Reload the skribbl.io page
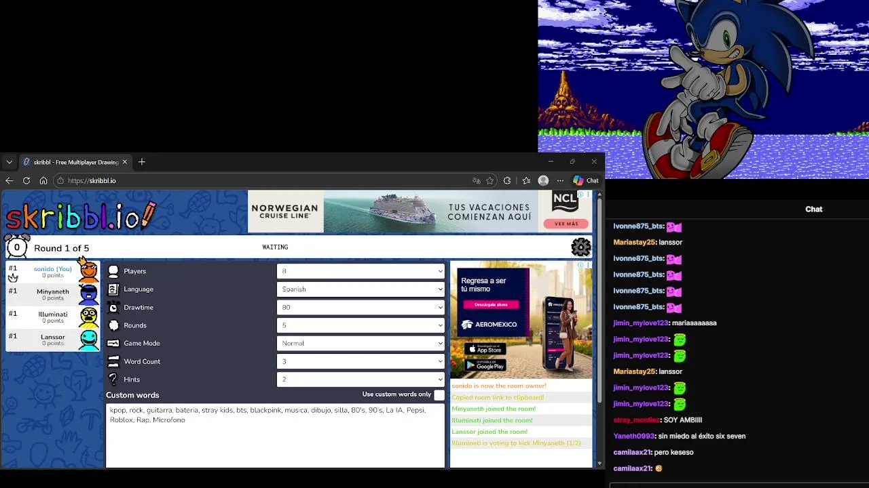The width and height of the screenshot is (869, 488). coord(26,180)
